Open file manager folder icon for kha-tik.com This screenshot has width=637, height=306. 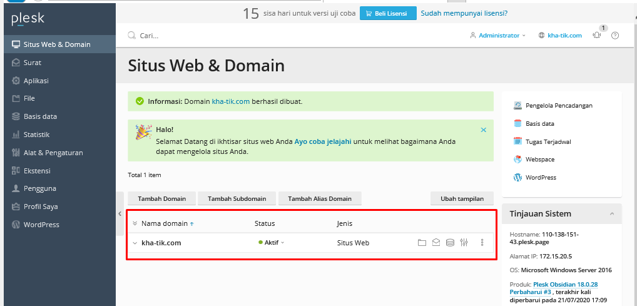422,243
